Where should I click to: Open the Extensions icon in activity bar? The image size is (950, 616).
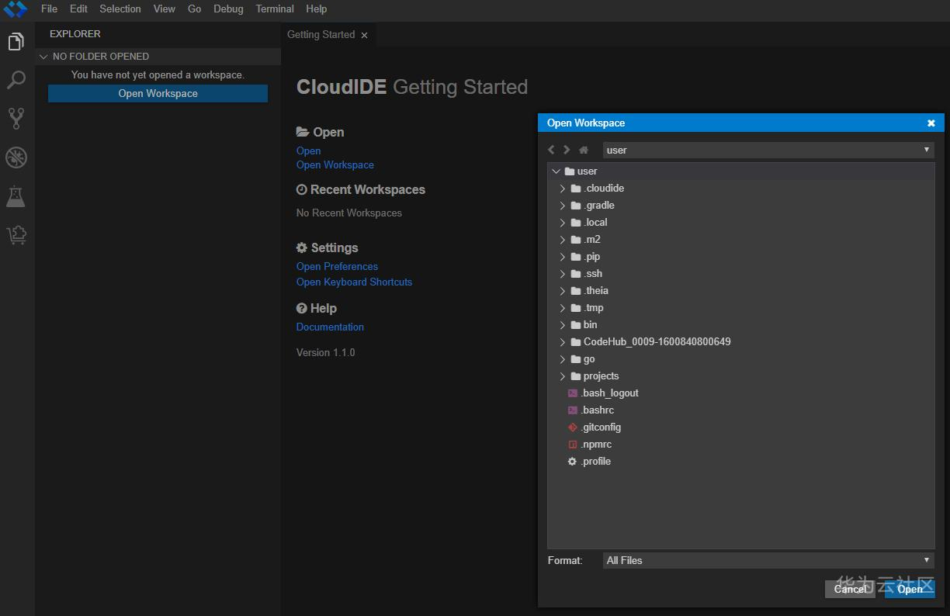pos(16,235)
